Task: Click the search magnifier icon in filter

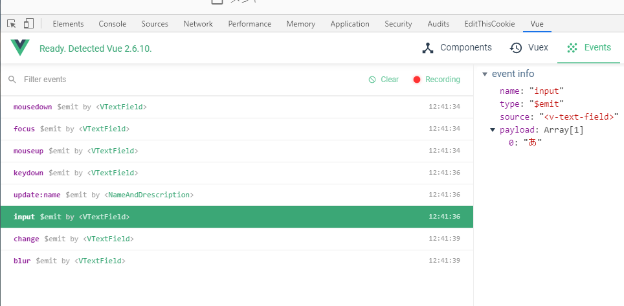Action: 12,80
